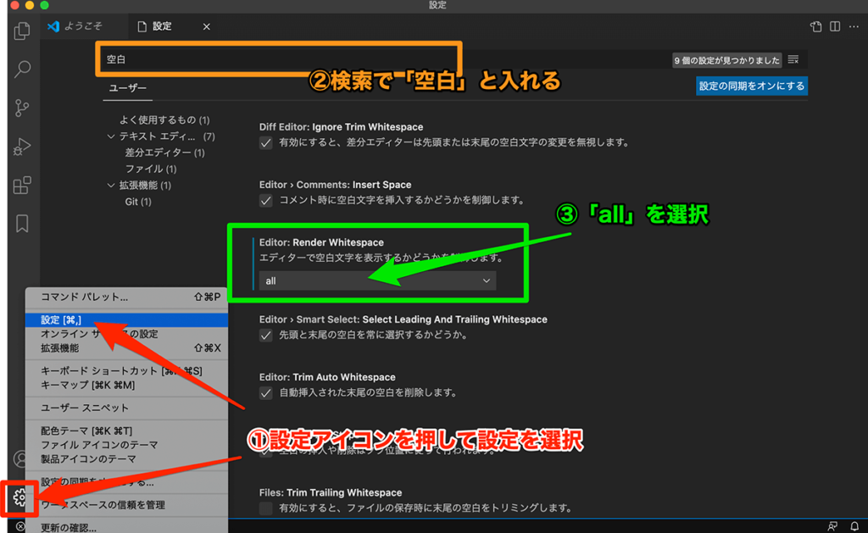The width and height of the screenshot is (868, 533).
Task: Choose 設定 from the manage menu
Action: click(126, 320)
